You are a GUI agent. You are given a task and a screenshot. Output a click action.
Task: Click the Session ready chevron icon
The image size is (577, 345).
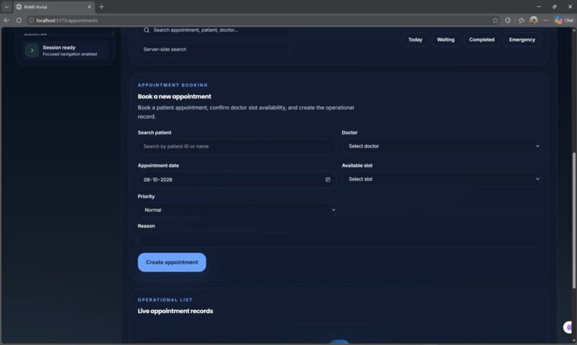[x=32, y=50]
